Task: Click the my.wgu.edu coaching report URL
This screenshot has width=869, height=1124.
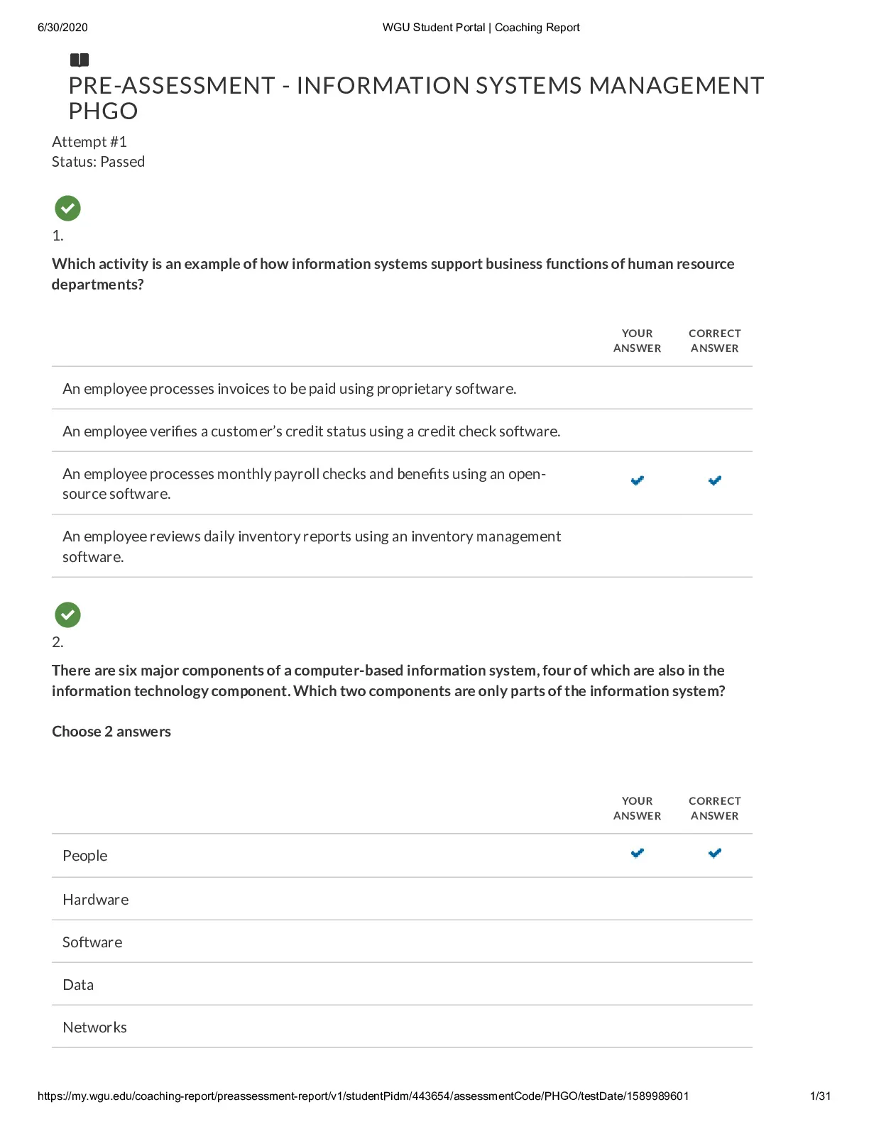Action: tap(363, 1096)
